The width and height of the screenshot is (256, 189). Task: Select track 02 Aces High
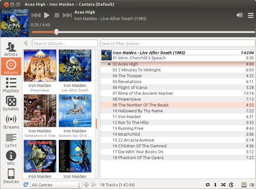[178, 64]
